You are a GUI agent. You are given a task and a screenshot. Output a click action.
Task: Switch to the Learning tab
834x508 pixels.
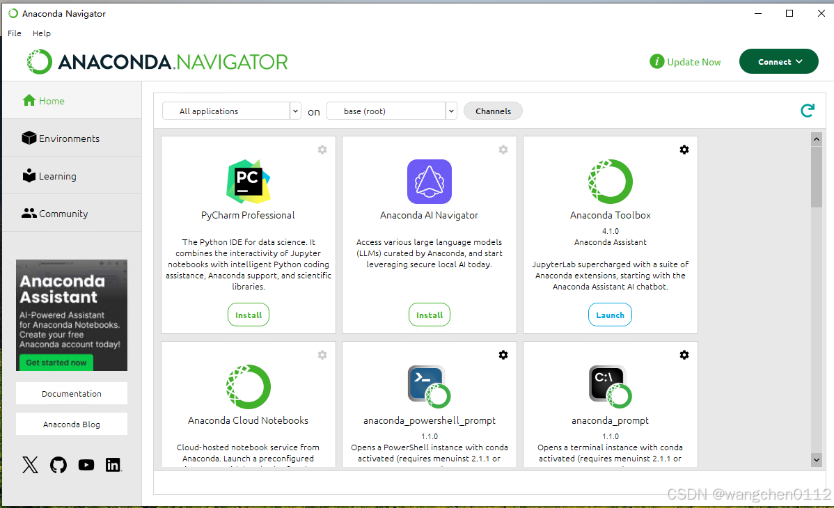72,175
